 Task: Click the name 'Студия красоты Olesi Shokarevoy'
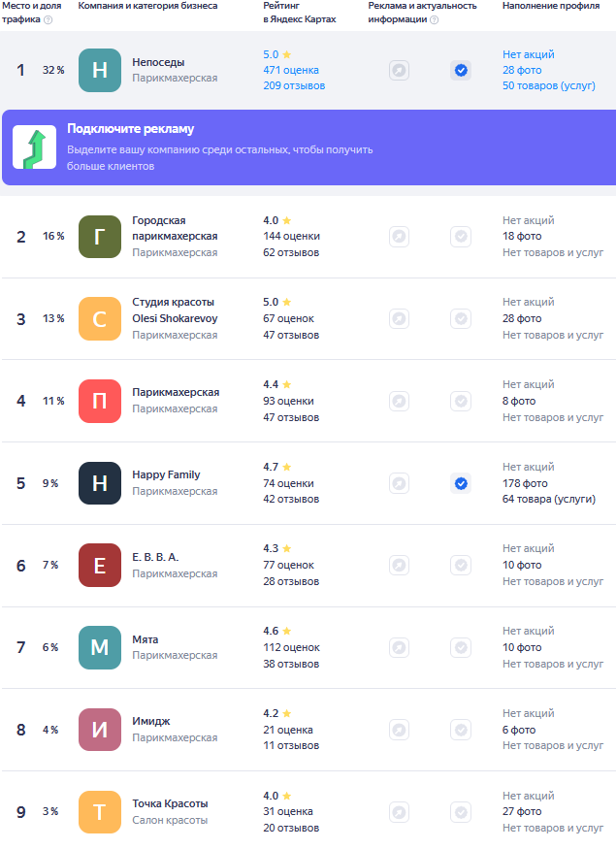pos(175,310)
